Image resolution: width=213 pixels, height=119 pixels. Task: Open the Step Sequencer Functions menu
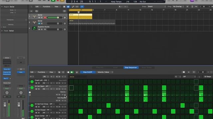42,72
